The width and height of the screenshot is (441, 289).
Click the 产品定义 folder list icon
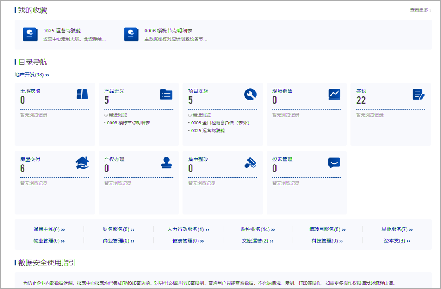(166, 94)
